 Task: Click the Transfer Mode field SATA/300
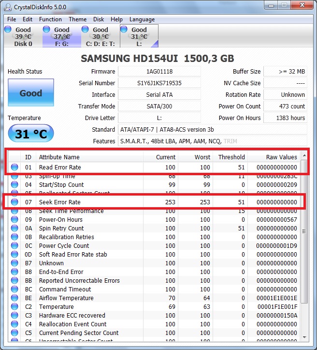click(x=159, y=106)
